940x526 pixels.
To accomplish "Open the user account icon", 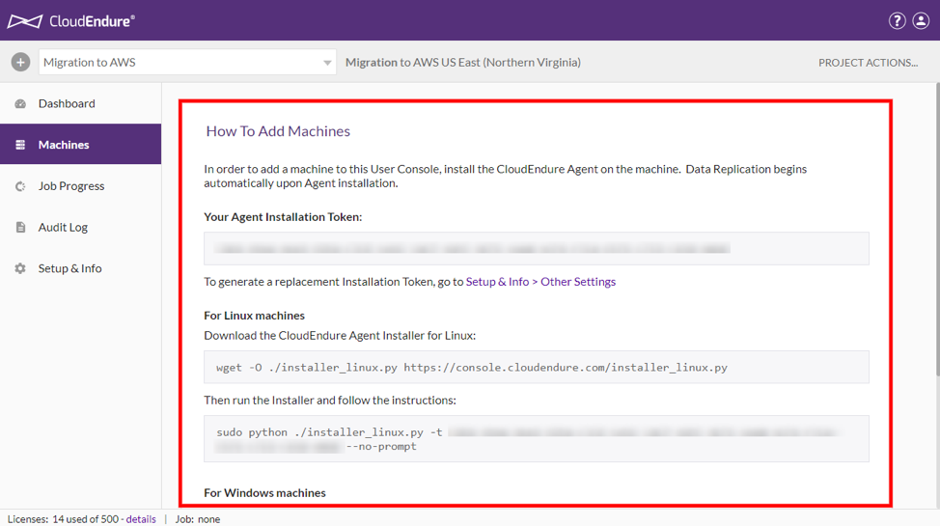I will 921,21.
